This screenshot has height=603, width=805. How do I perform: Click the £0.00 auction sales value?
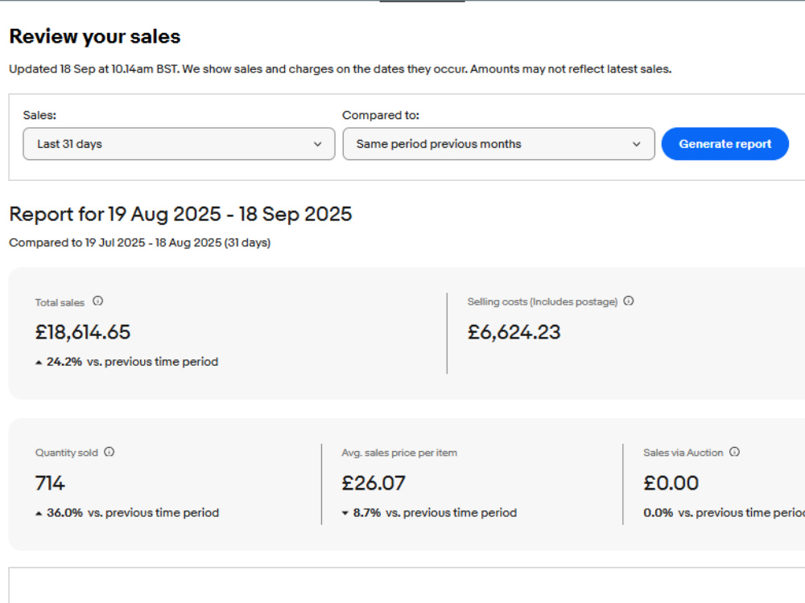(x=671, y=483)
